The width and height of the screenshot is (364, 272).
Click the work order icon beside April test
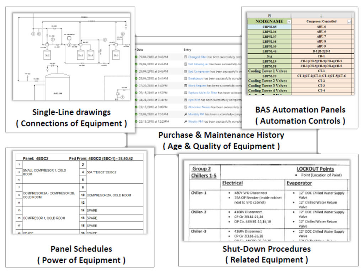pos(186,100)
